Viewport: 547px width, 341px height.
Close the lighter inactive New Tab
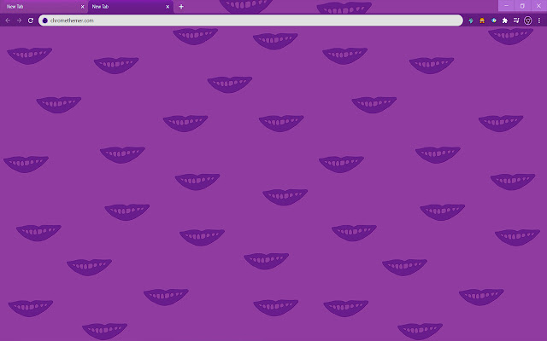tap(82, 7)
